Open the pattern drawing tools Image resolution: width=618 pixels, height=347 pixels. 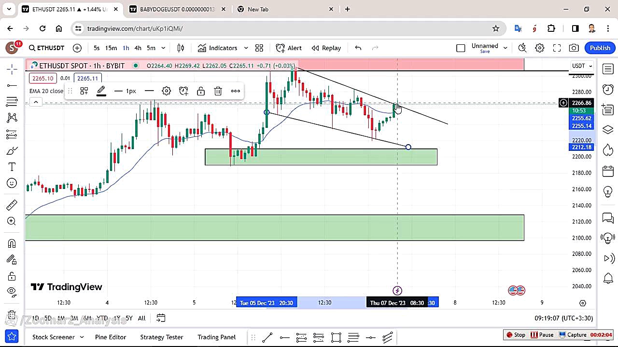click(x=12, y=118)
